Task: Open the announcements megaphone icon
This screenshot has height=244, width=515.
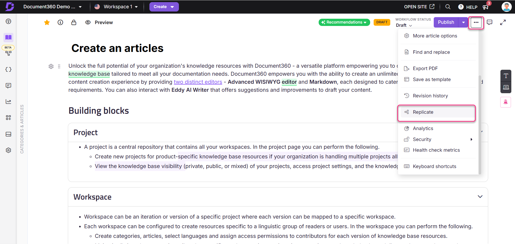Action: (485, 7)
